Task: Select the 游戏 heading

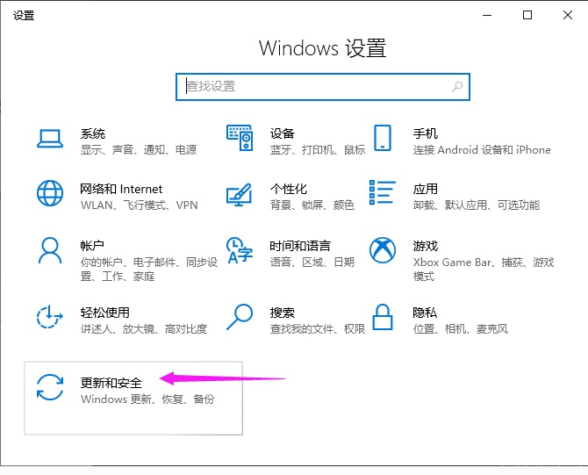Action: [426, 246]
